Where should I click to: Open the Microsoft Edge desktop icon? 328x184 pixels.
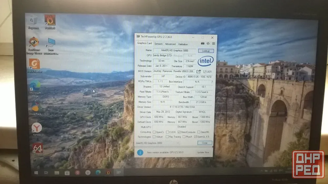point(35,89)
